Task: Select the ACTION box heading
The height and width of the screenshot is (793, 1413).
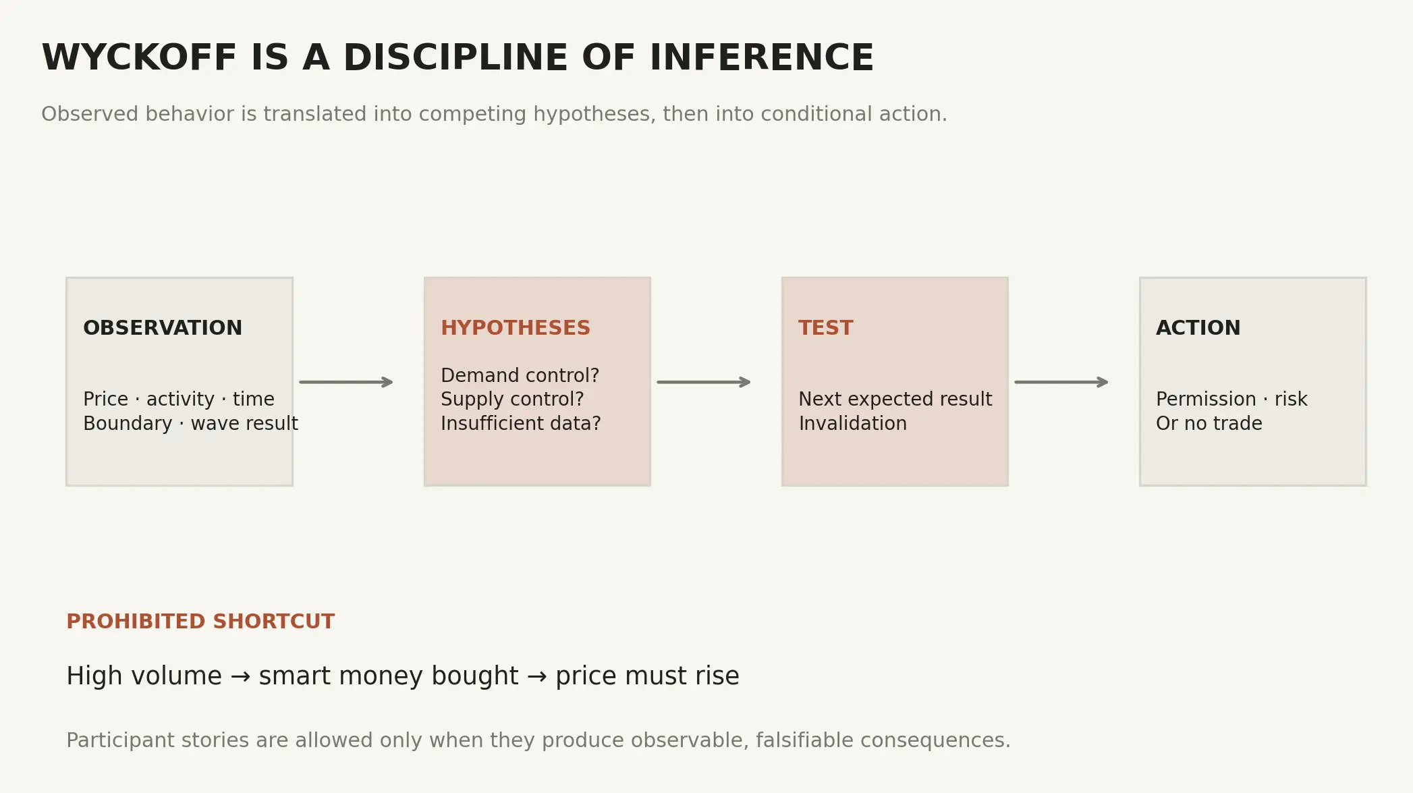Action: [1198, 328]
